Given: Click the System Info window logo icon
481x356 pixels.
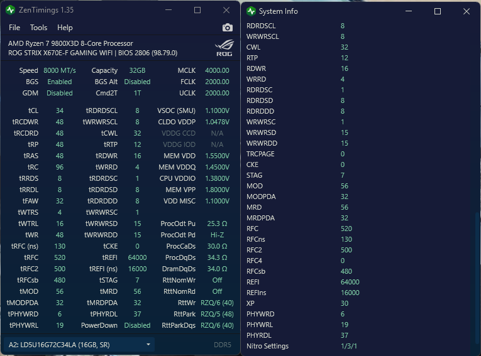Looking at the screenshot, I should pyautogui.click(x=252, y=11).
